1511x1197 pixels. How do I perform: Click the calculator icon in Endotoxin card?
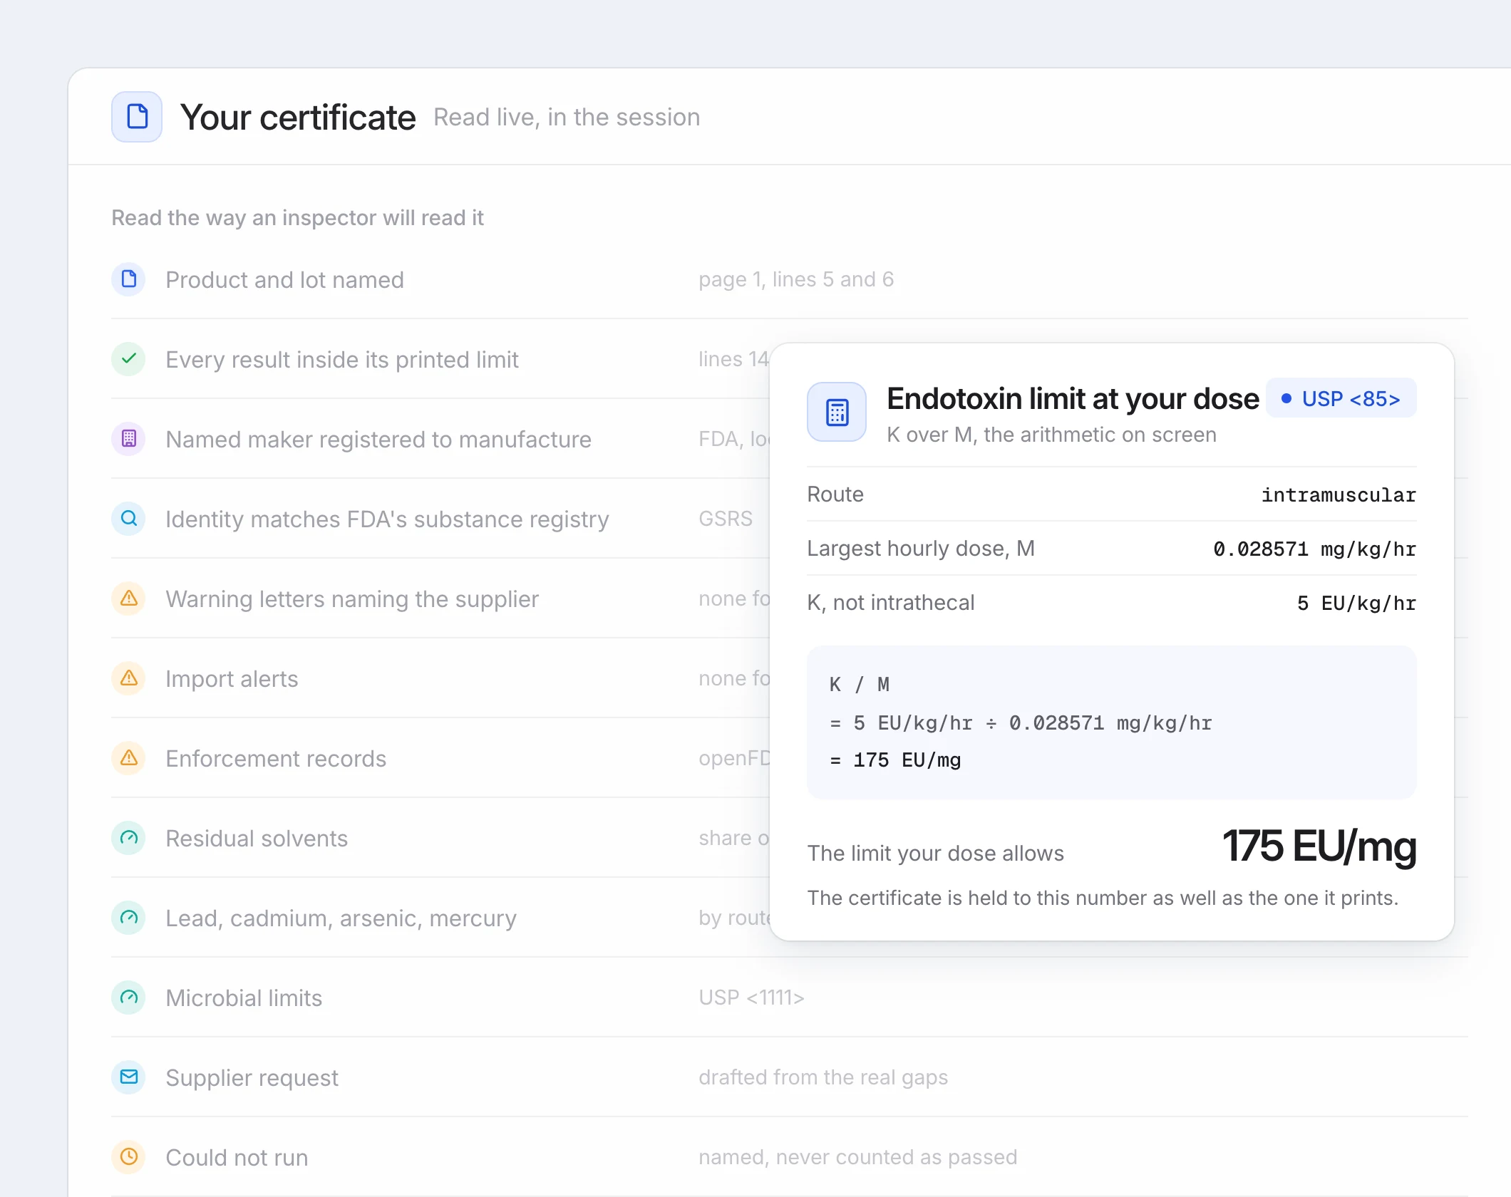[x=837, y=412]
